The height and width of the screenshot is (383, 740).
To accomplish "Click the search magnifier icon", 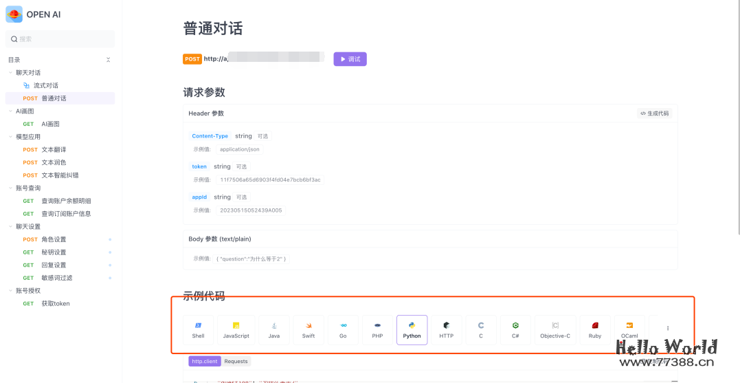I will click(14, 39).
